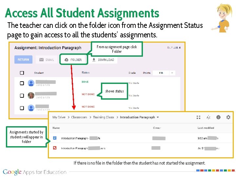Image resolution: width=236 pixels, height=177 pixels.
Task: Click the Name column header in Drive
Action: [x=56, y=128]
